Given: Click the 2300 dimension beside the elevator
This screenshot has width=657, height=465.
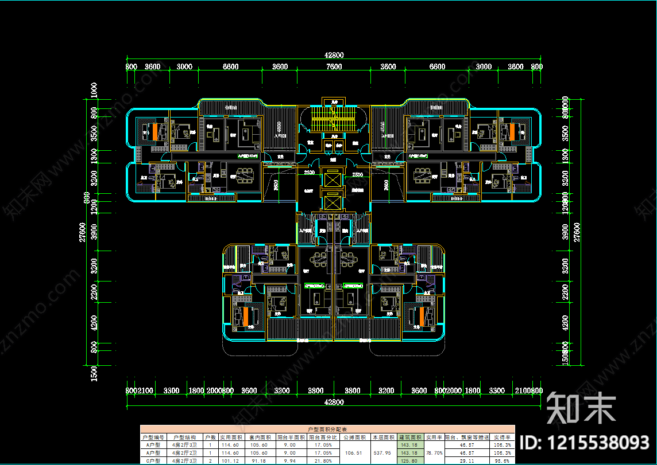Looking at the screenshot, I should tap(310, 173).
